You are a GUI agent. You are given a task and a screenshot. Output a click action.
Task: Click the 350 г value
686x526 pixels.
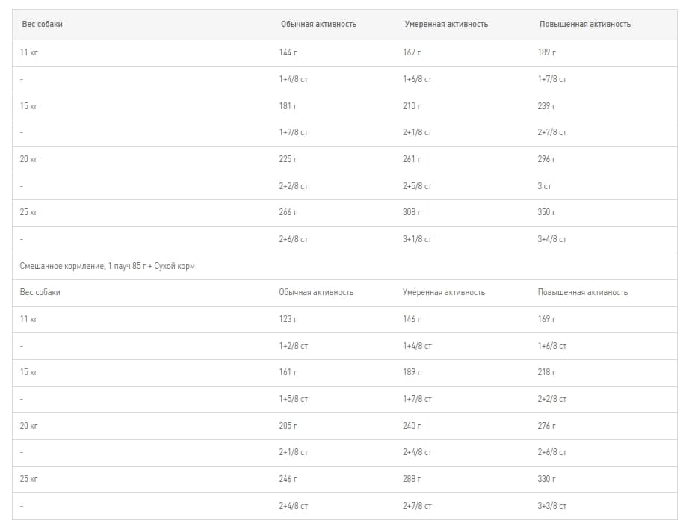click(547, 212)
